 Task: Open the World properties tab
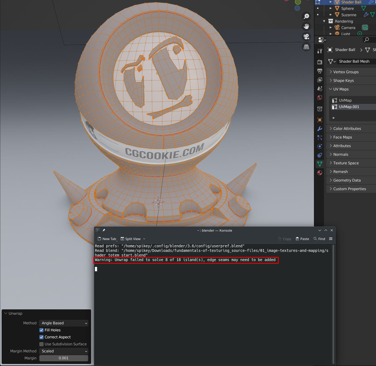coord(320,98)
